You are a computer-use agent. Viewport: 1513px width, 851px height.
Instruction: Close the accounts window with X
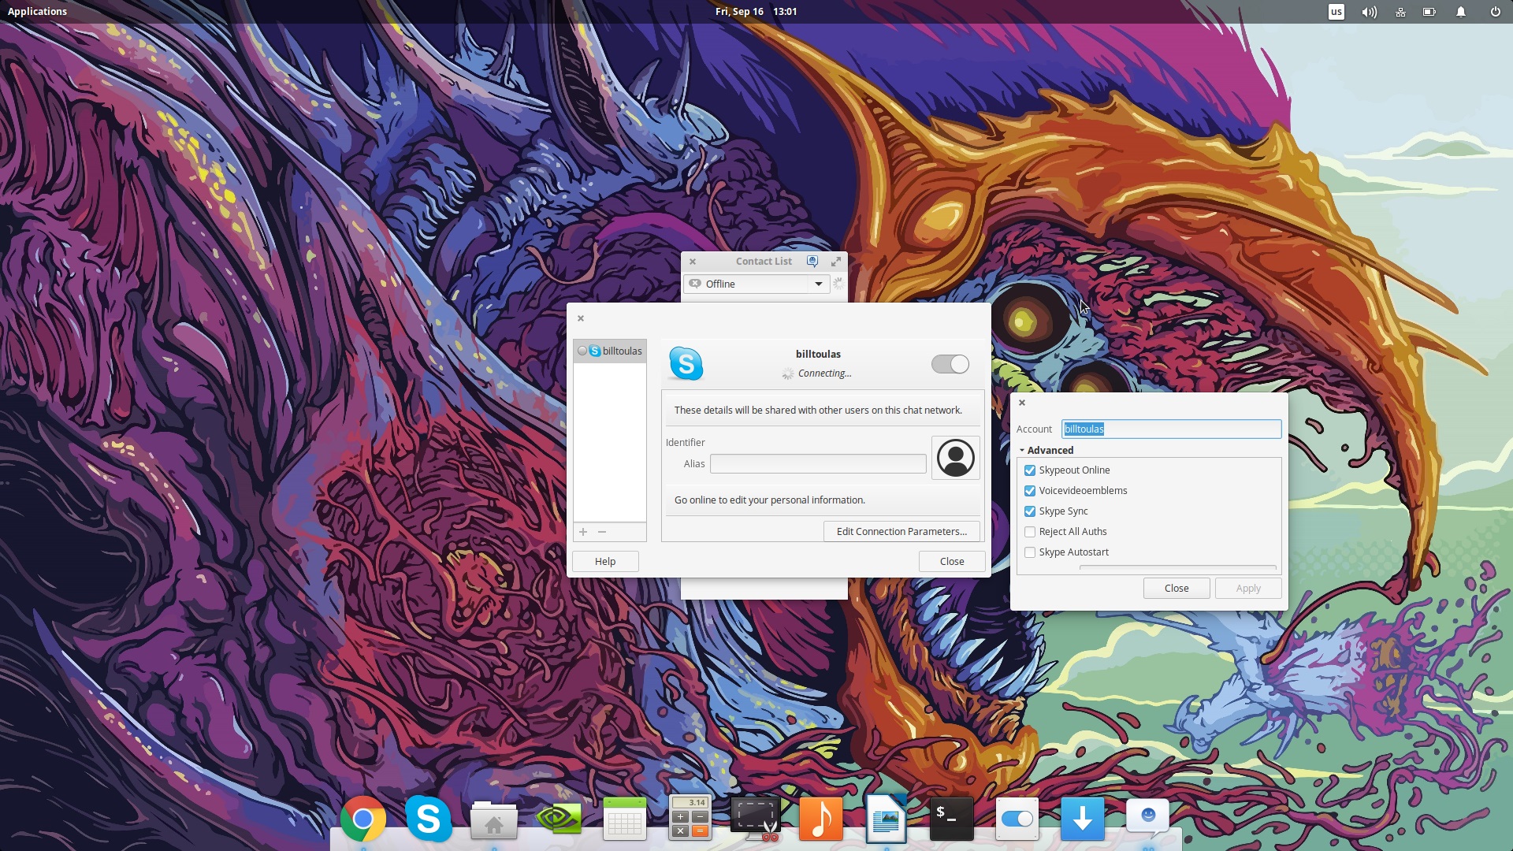(x=581, y=318)
